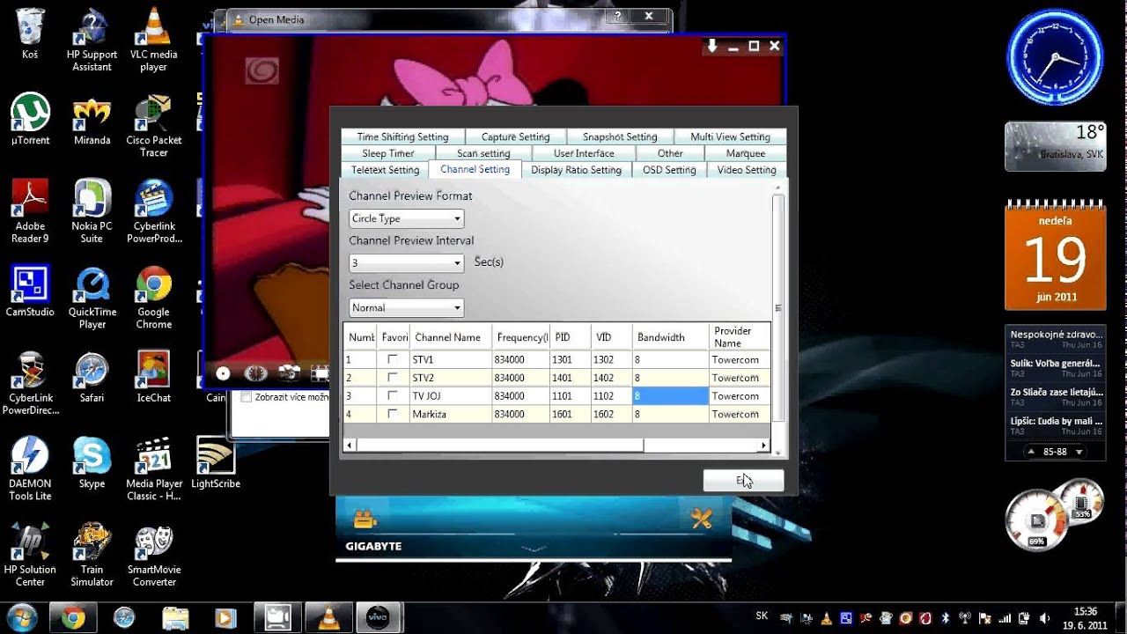The height and width of the screenshot is (634, 1127).
Task: Tick the Favorite checkbox for STV2
Action: 392,378
